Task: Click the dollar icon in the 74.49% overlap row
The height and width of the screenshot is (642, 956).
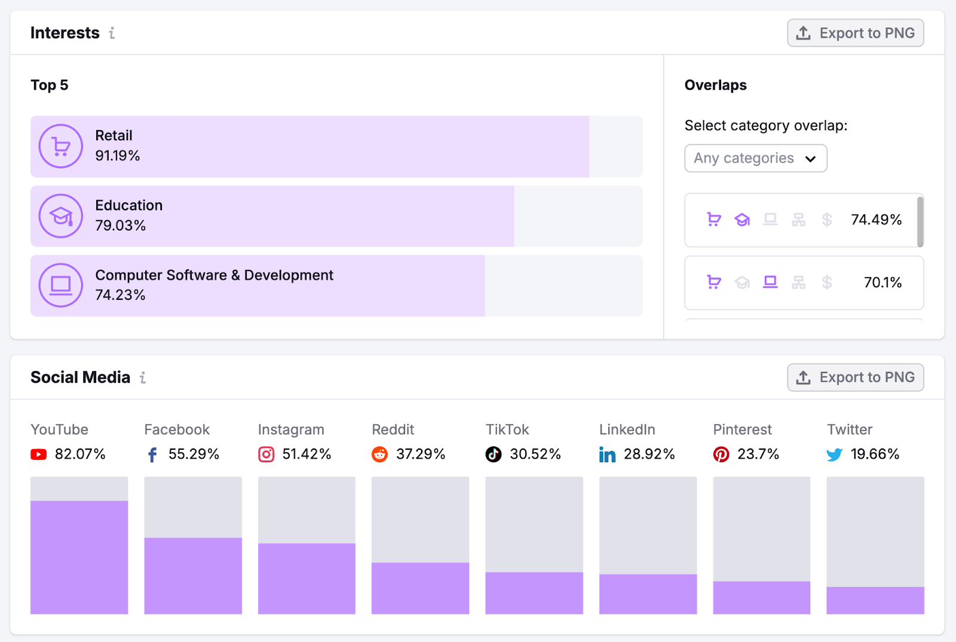Action: coord(827,220)
